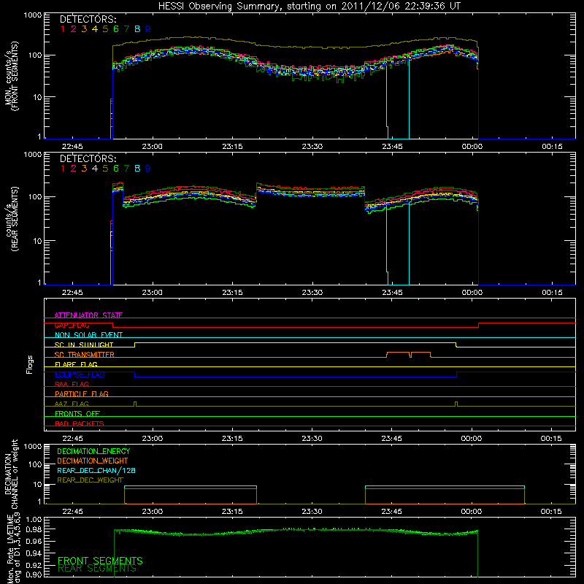Click the 23:15 tick label under decimation plot
This screenshot has width=584, height=584.
pos(232,512)
